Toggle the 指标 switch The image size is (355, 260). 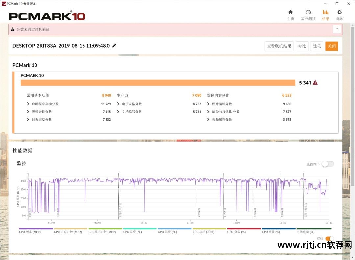coord(329,239)
